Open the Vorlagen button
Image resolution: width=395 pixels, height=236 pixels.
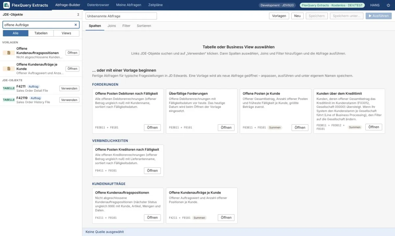click(x=279, y=16)
